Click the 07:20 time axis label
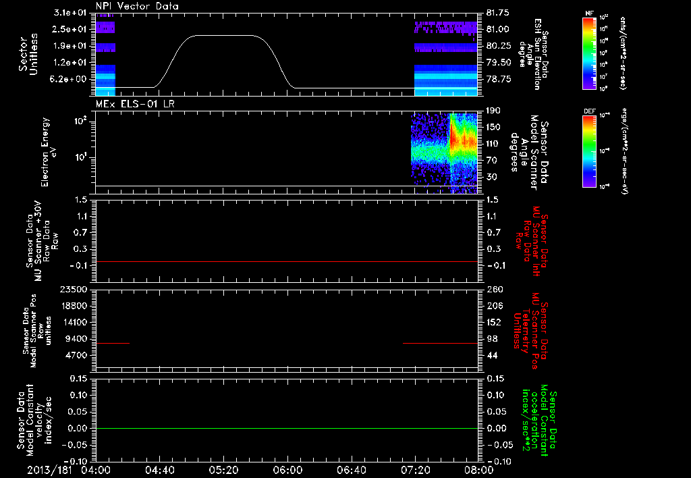The width and height of the screenshot is (691, 478). [415, 470]
